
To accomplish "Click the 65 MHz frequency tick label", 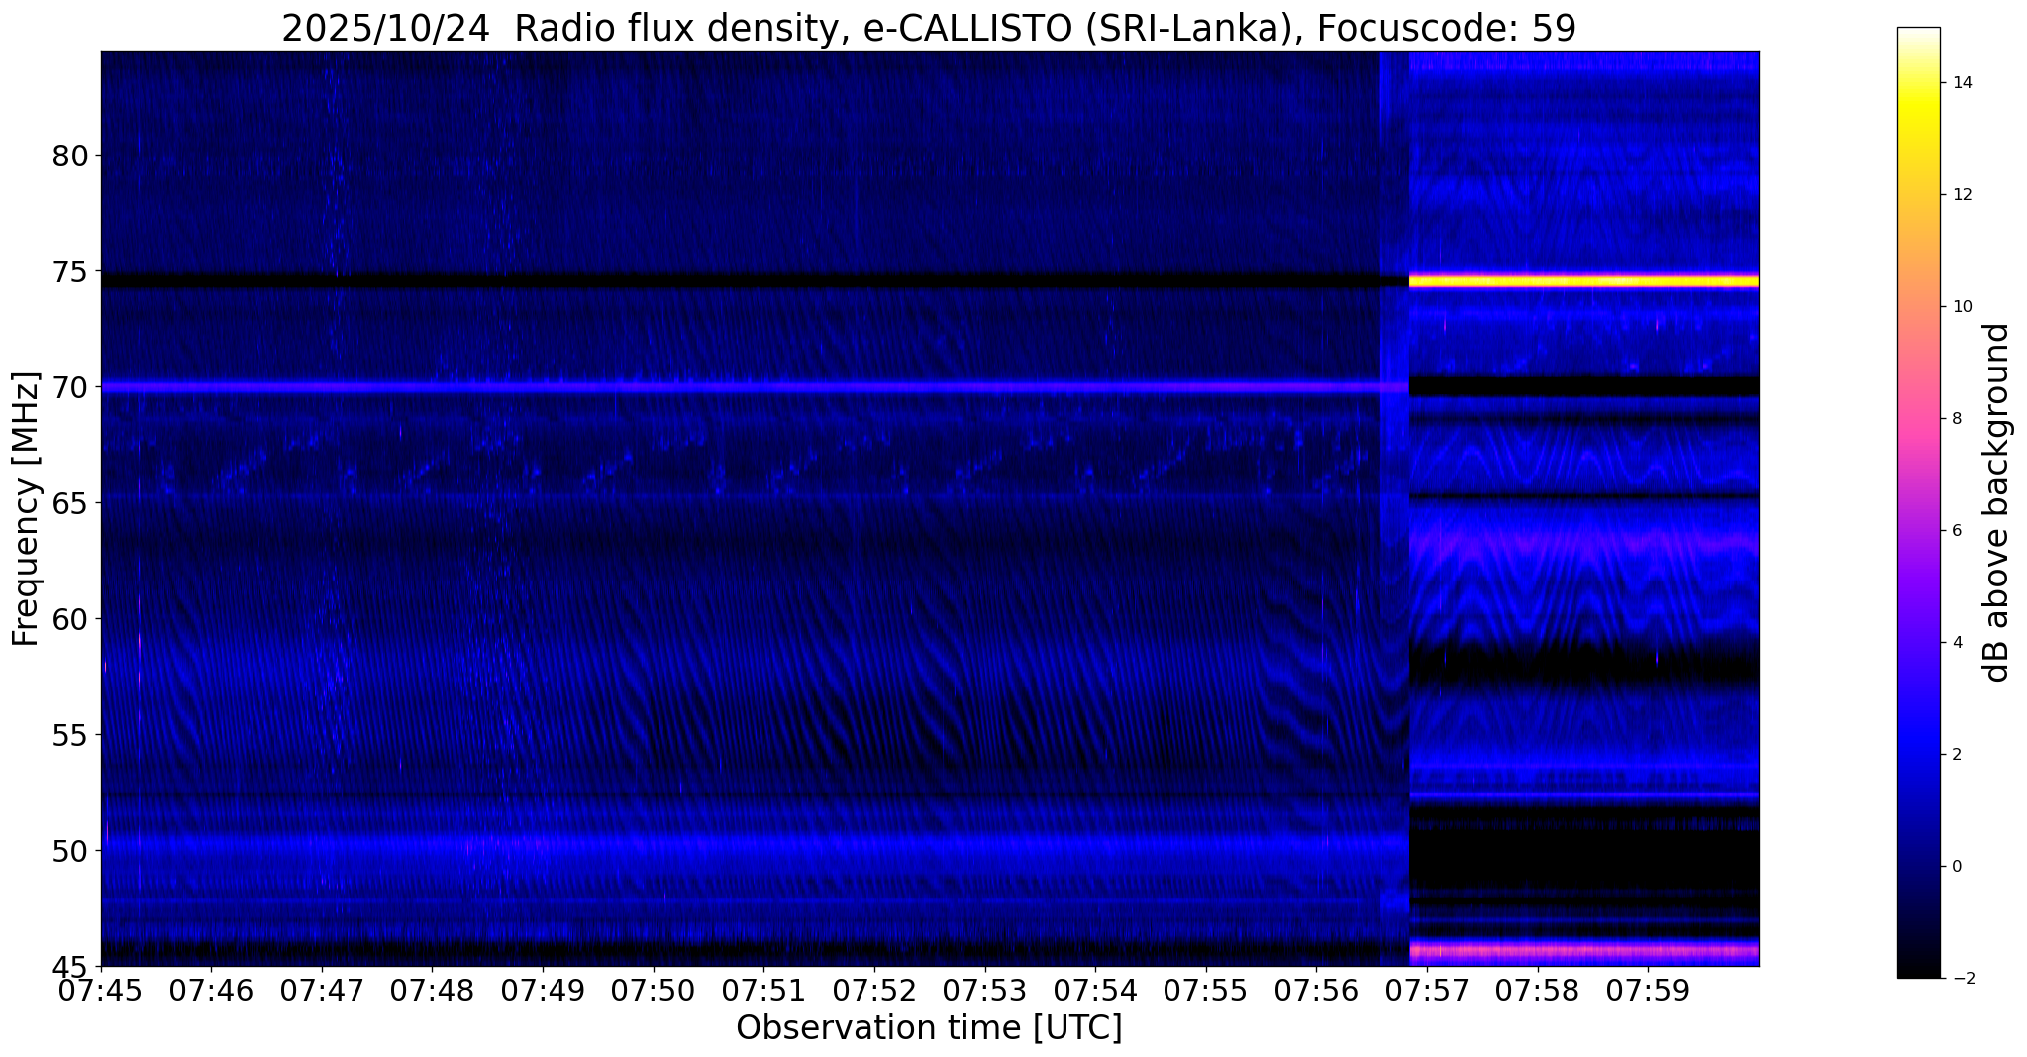I will (x=70, y=503).
